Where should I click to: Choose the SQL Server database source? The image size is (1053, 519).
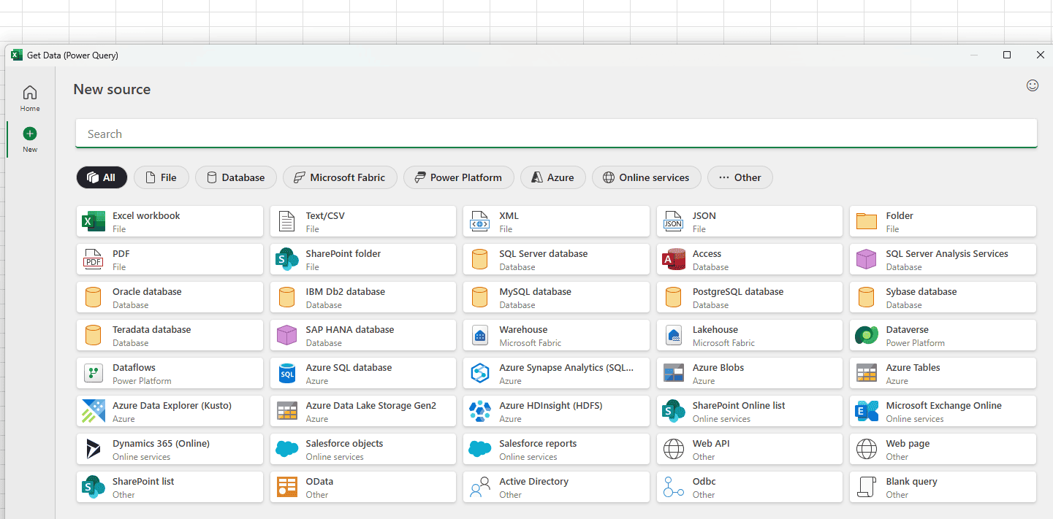(556, 259)
